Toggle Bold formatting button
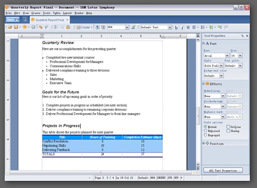 [x=176, y=27]
